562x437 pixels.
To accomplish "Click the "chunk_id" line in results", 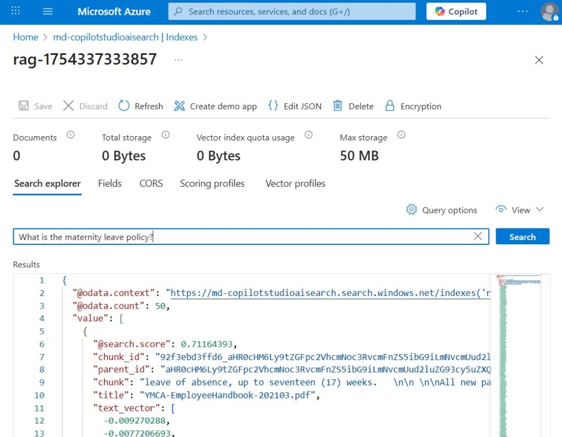I will 292,357.
